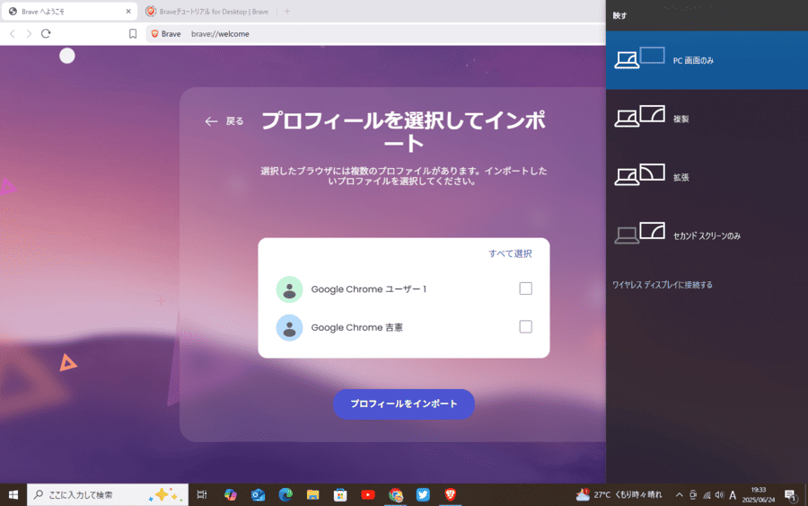Click the 戻る back link
The width and height of the screenshot is (808, 506).
tap(224, 121)
